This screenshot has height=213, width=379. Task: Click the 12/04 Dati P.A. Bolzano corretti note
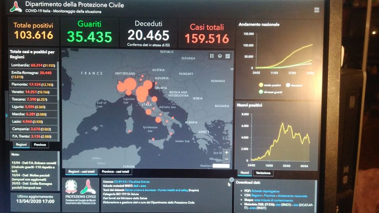point(34,167)
